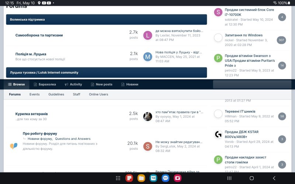Viewport: 295px width, 184px height.
Task: Open topic Запитання по Windows
Action: 244,35
